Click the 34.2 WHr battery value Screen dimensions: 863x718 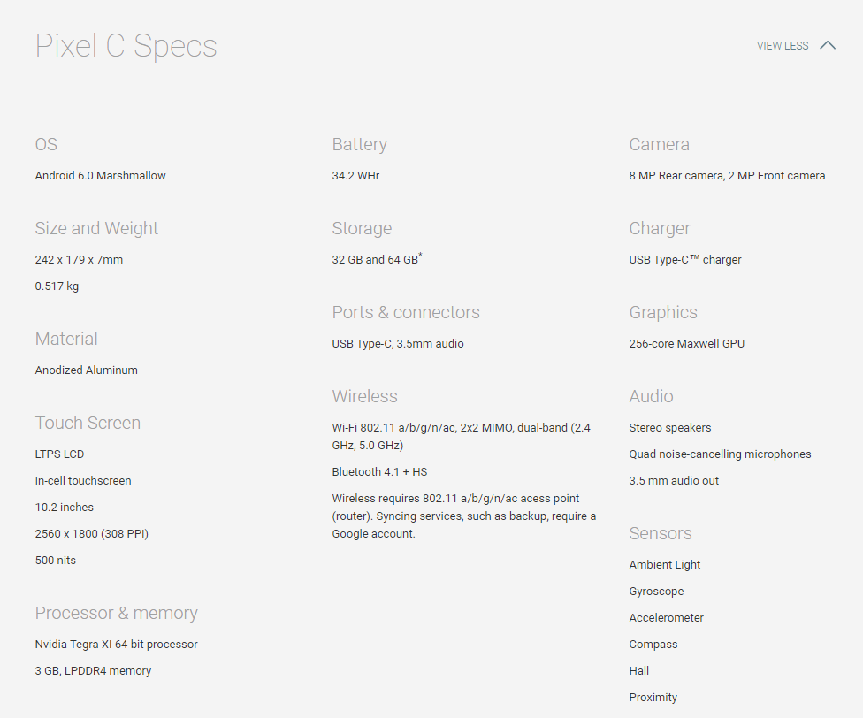355,176
